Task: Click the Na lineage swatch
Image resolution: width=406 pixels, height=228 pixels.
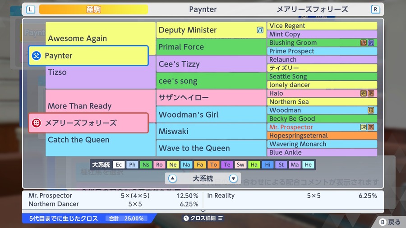Action: (x=186, y=164)
